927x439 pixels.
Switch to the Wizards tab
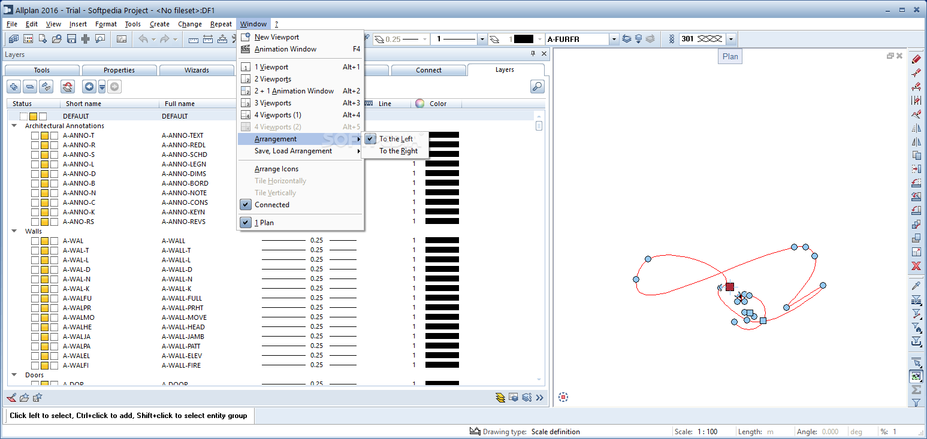tap(197, 70)
